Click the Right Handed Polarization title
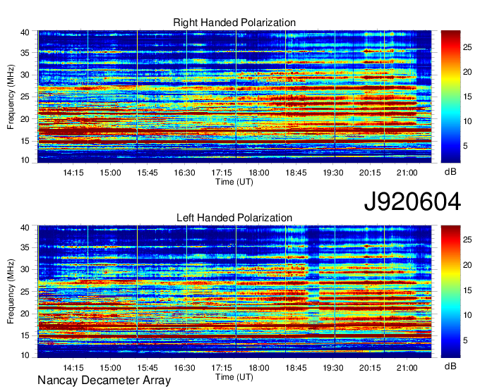 234,23
